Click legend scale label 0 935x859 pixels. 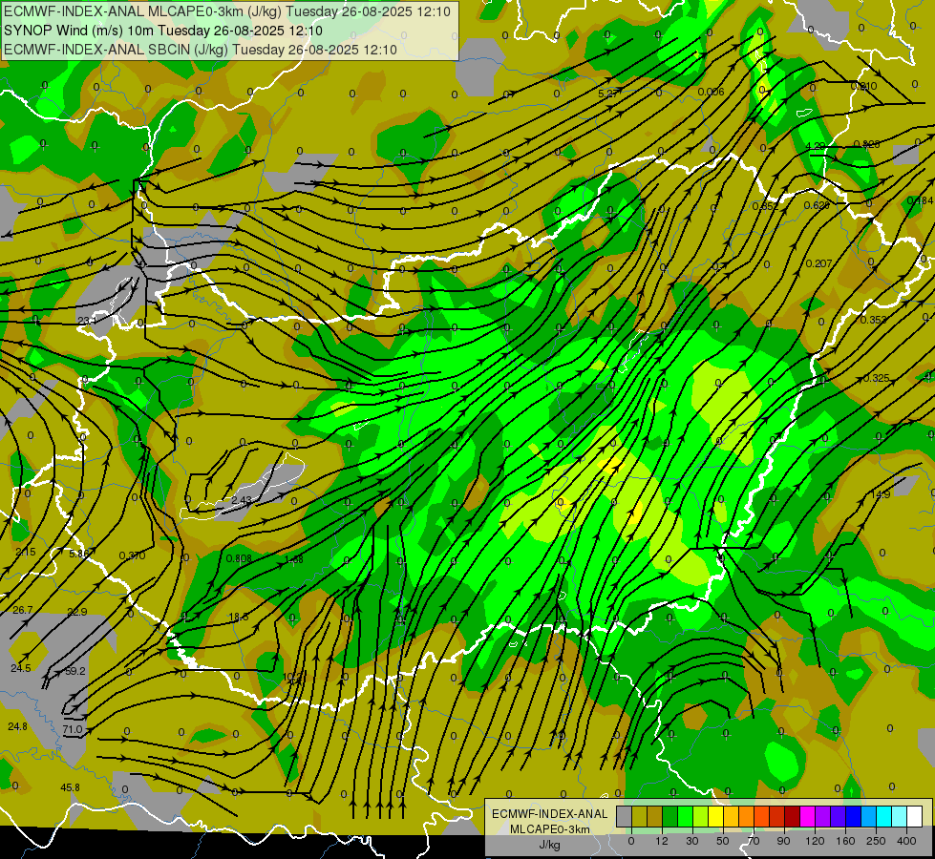(x=631, y=841)
